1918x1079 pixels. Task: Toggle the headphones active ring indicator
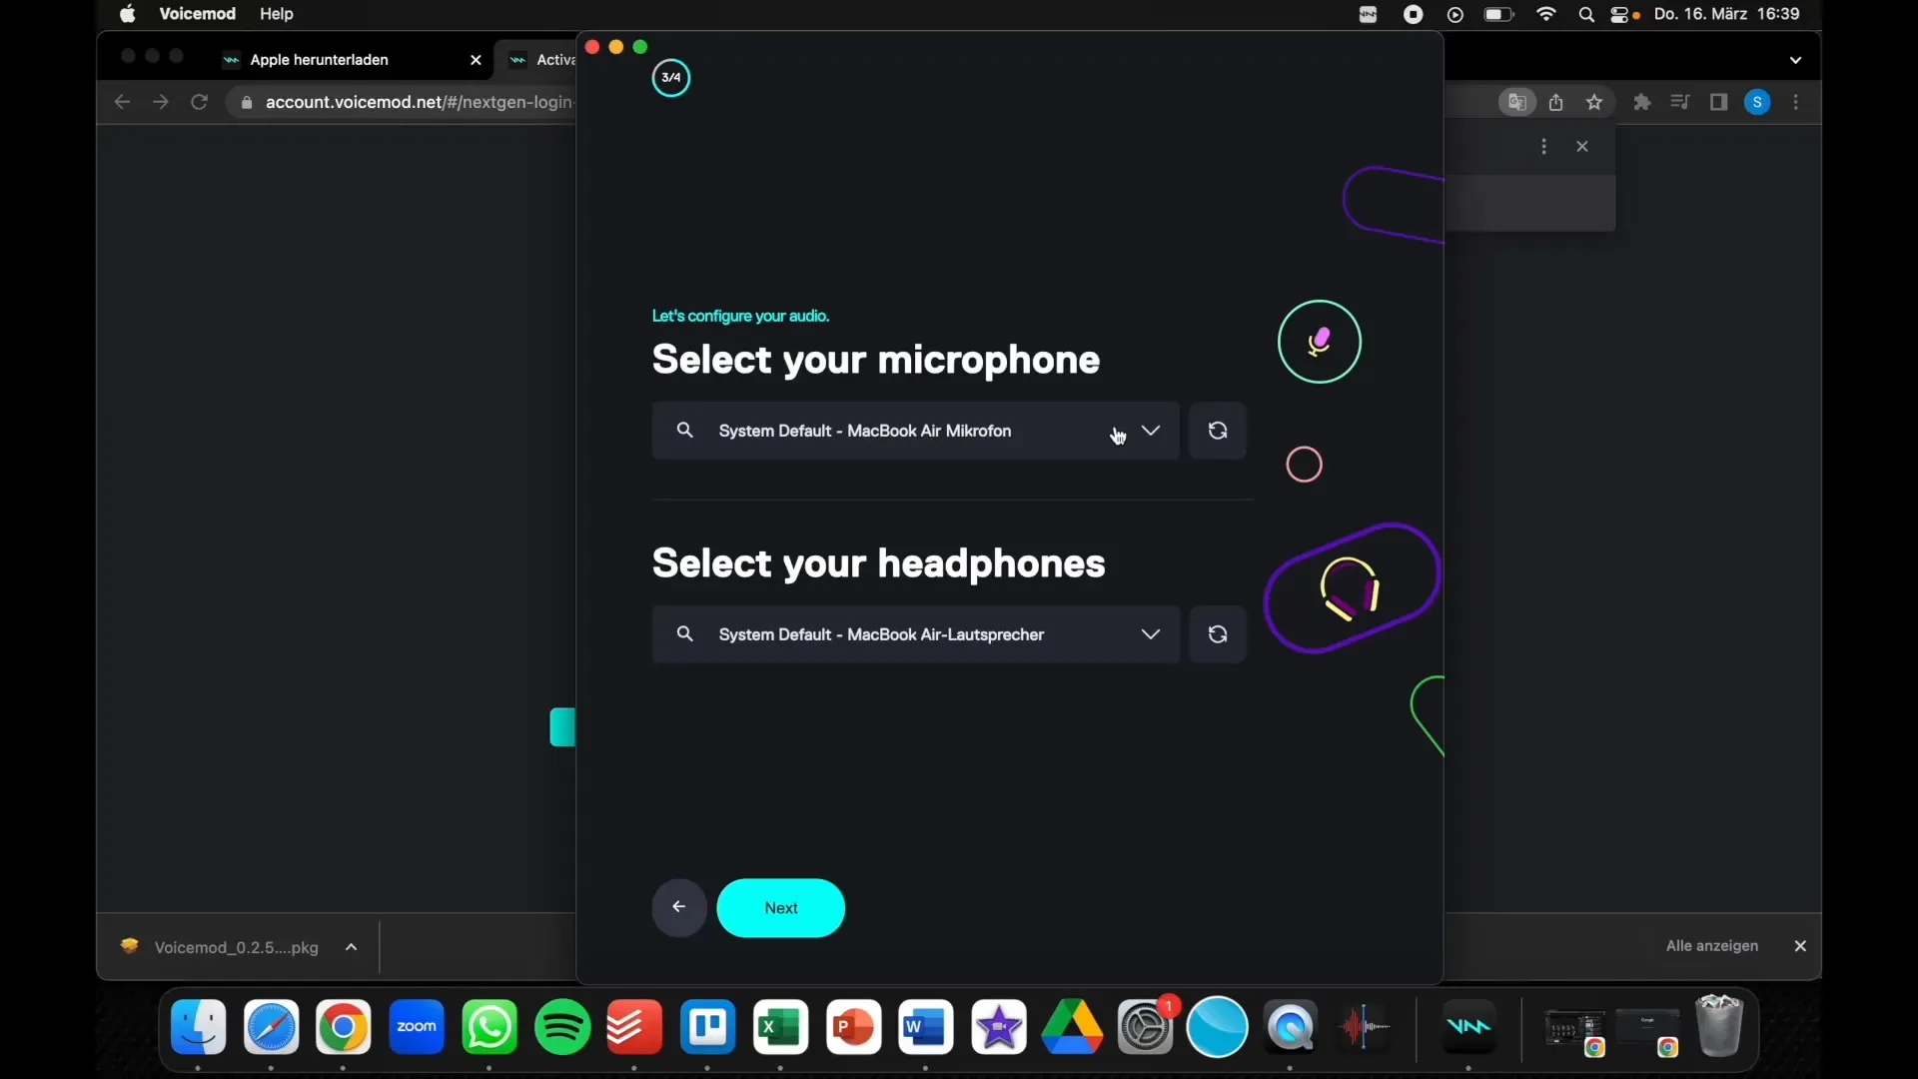point(1351,590)
